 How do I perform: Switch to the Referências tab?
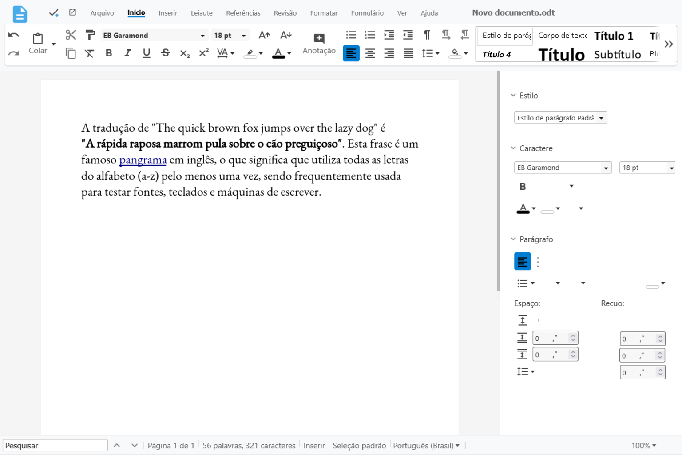(243, 13)
